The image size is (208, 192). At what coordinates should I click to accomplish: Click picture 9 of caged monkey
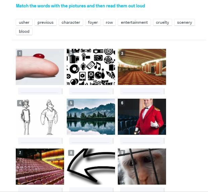pos(142,167)
